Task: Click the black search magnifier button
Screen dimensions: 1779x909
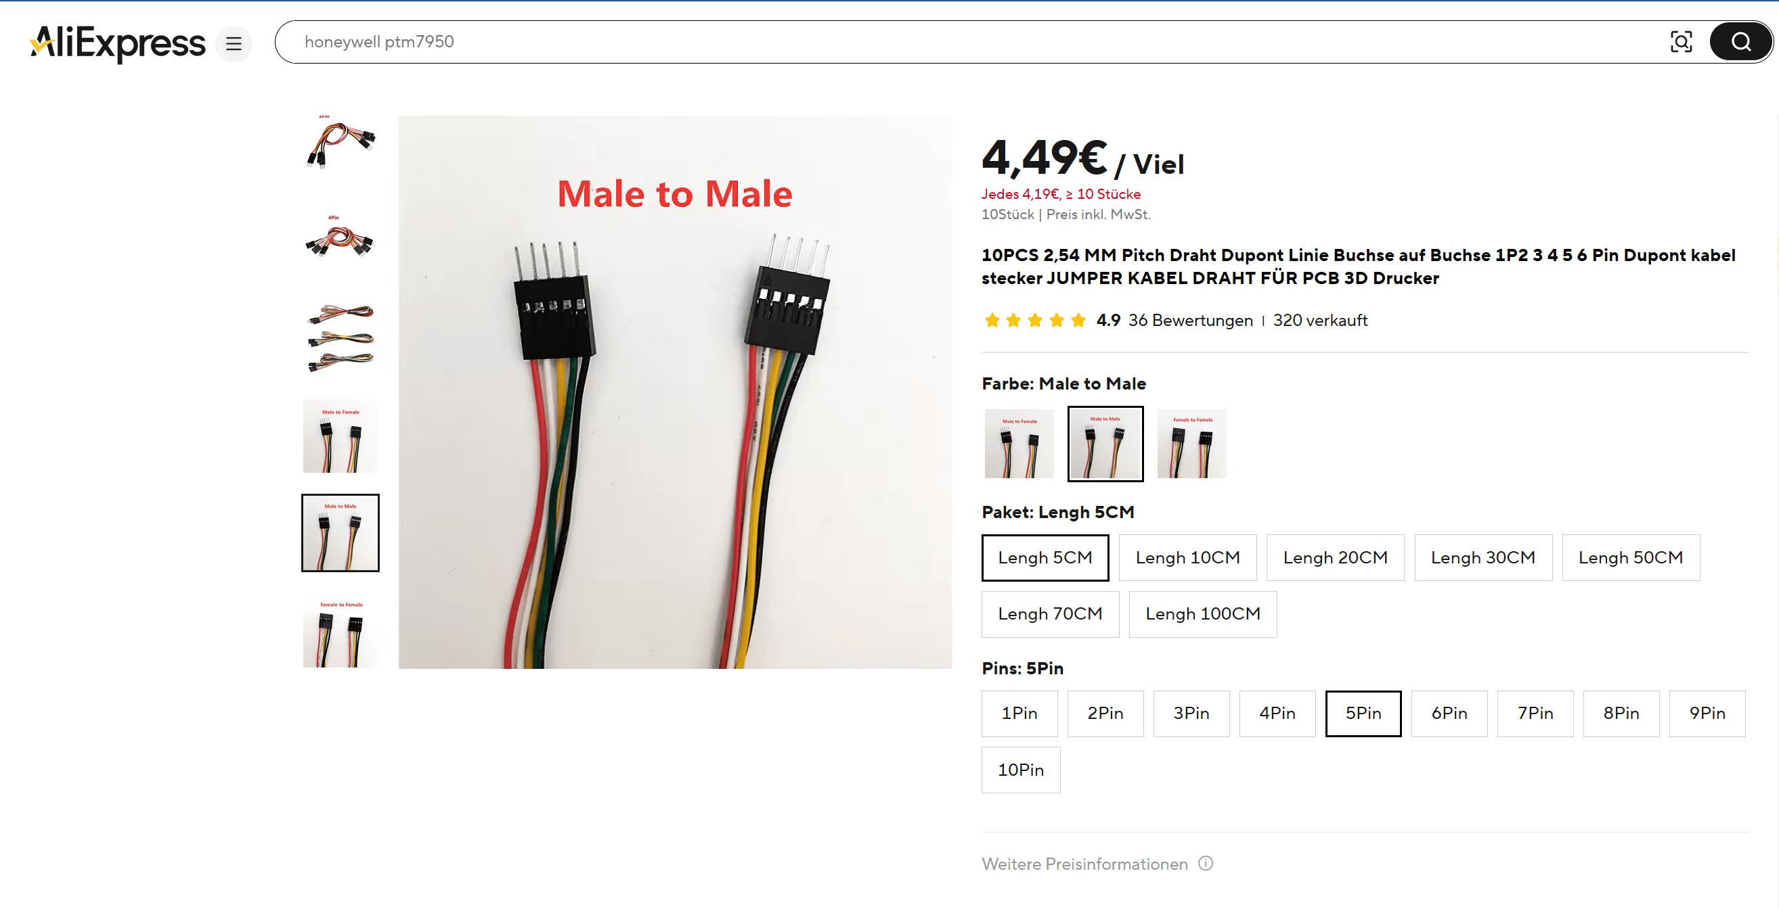Action: (1740, 42)
